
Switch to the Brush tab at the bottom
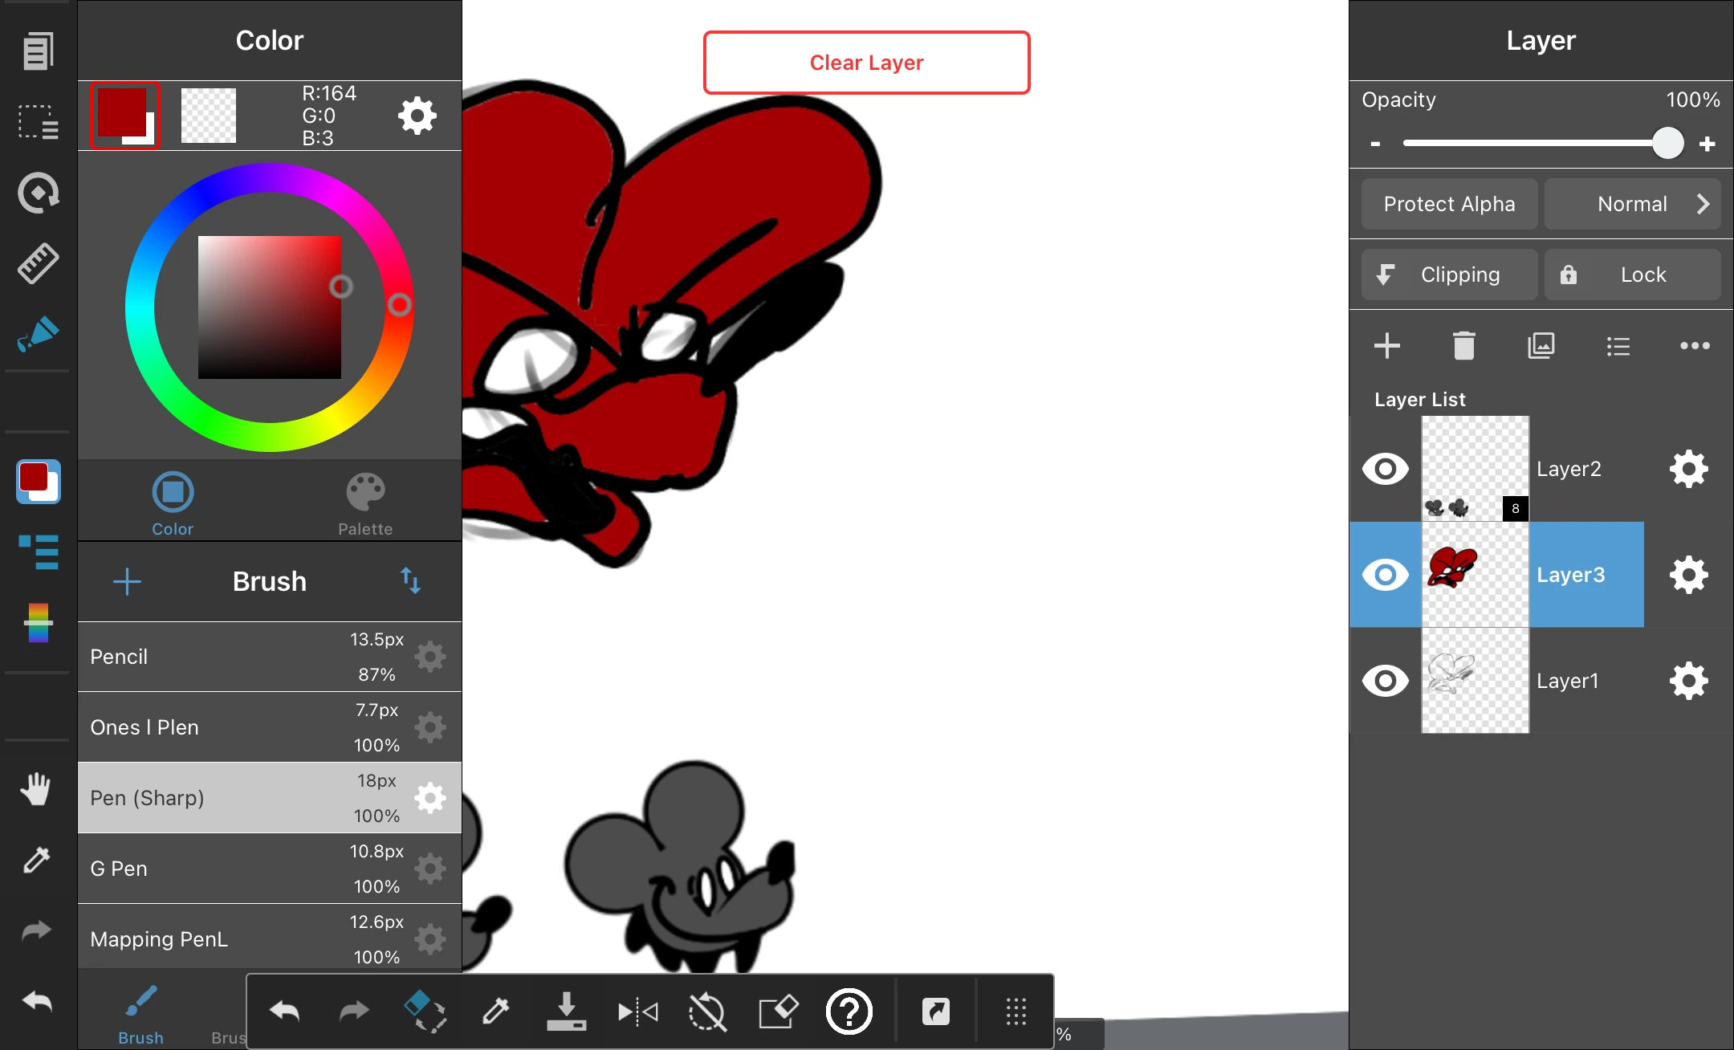(x=140, y=1014)
